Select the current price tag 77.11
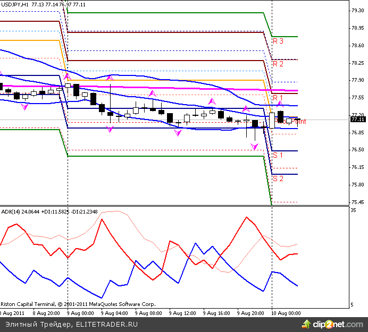Viewport: 368px width, 332px height. click(x=357, y=120)
